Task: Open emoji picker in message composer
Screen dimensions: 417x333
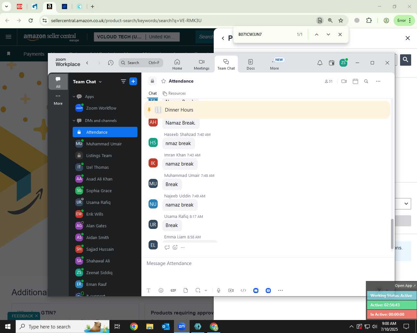Action: tap(161, 290)
